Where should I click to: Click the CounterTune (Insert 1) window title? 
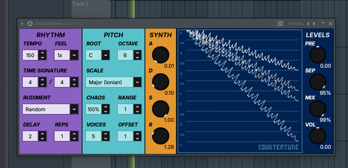click(59, 23)
